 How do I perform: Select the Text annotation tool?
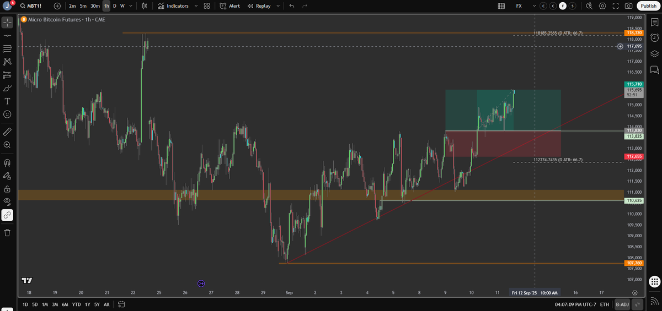click(x=7, y=101)
